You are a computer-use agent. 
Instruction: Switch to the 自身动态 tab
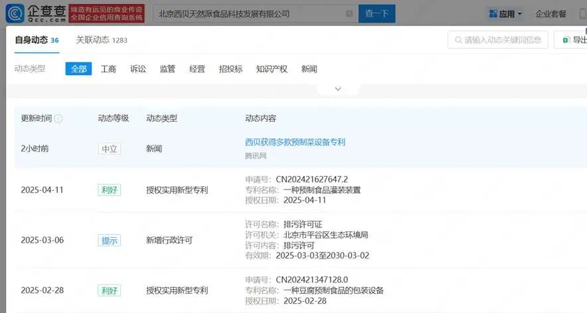tap(37, 40)
